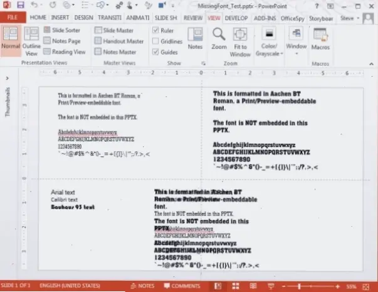Uncheck the Guides checkbox
Viewport: 378px width, 292px height.
click(x=155, y=52)
